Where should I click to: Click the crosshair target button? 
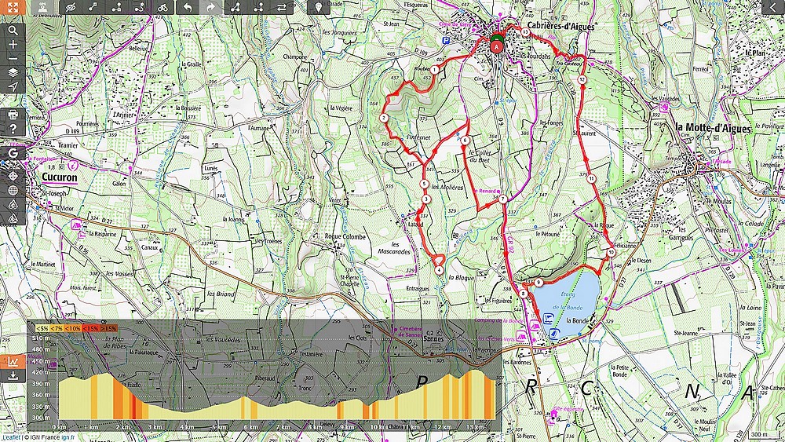[x=13, y=176]
